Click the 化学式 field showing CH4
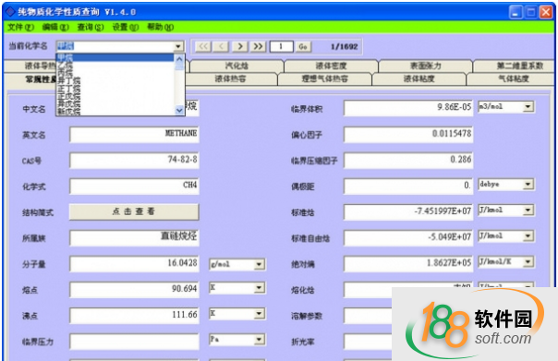 coord(135,186)
